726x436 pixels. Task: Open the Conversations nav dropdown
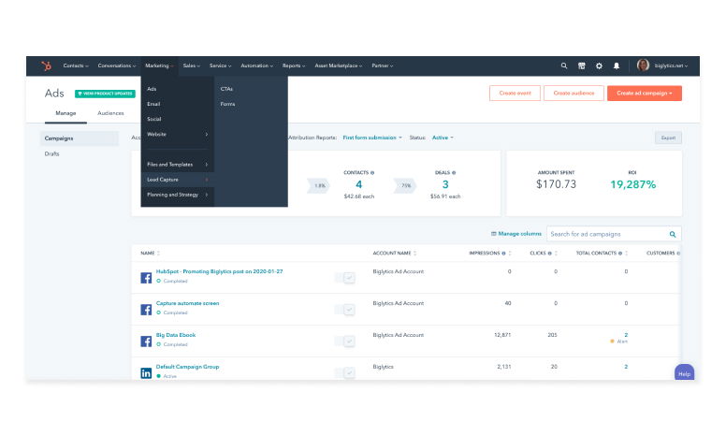[x=117, y=65]
